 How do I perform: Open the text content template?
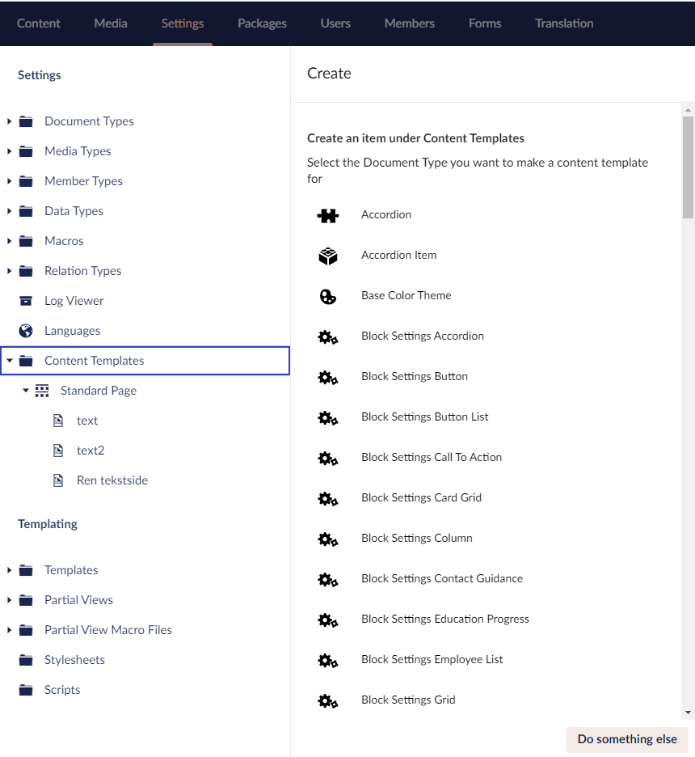pos(87,421)
